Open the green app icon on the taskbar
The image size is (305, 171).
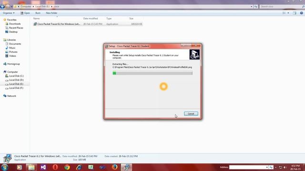(x=91, y=167)
